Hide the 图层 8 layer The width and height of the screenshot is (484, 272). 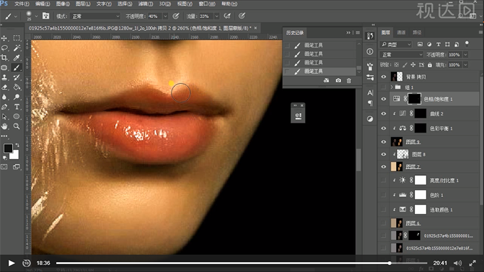pyautogui.click(x=384, y=154)
